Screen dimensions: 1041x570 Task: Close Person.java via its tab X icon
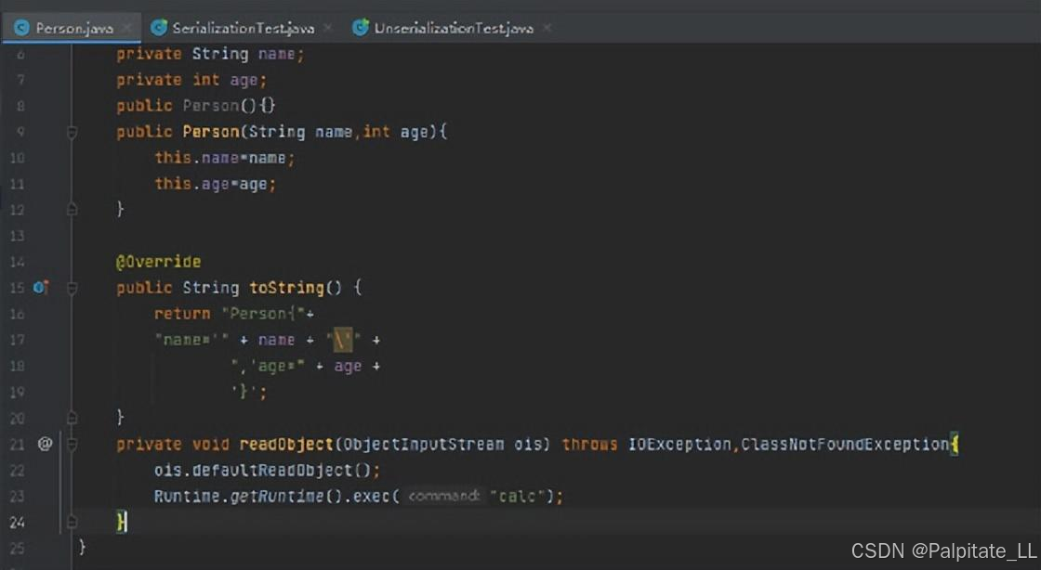point(127,28)
